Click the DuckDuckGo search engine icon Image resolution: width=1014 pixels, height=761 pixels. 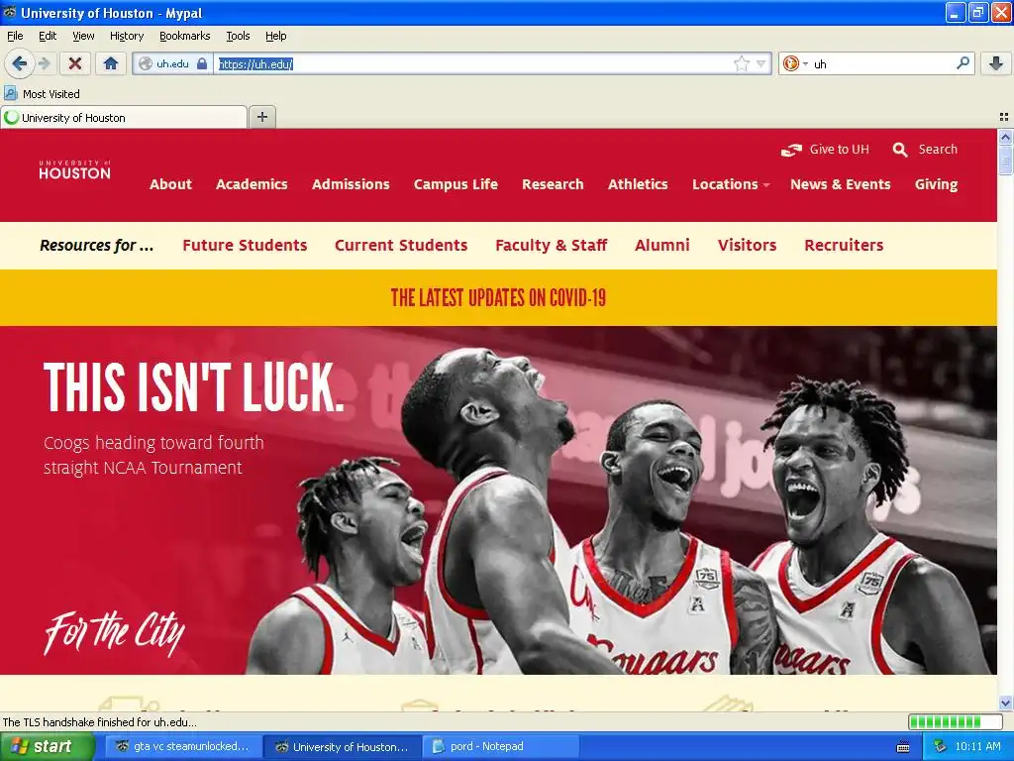pyautogui.click(x=790, y=63)
